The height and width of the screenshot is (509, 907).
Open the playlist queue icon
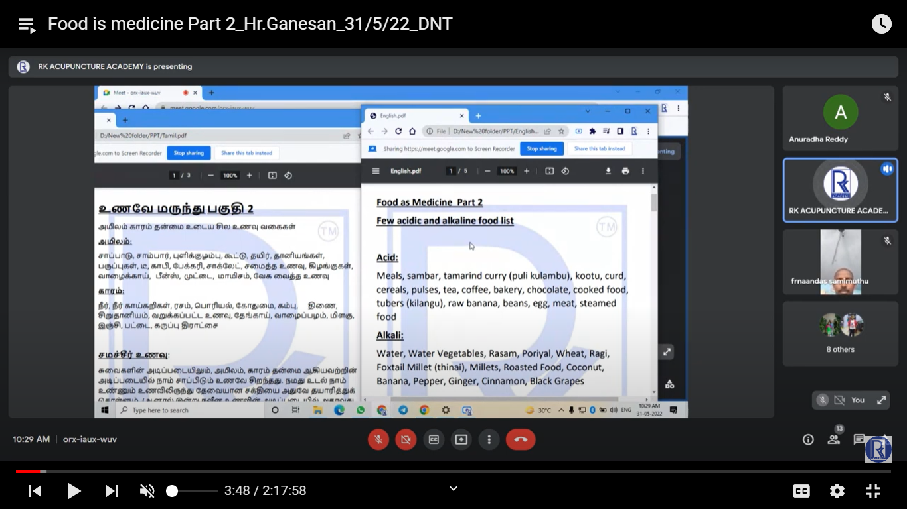coord(27,25)
